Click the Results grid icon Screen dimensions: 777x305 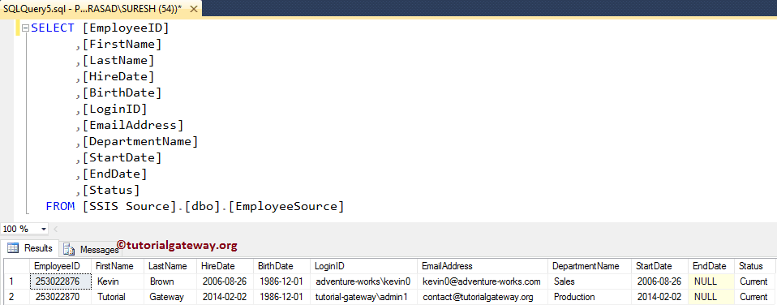[x=13, y=248]
